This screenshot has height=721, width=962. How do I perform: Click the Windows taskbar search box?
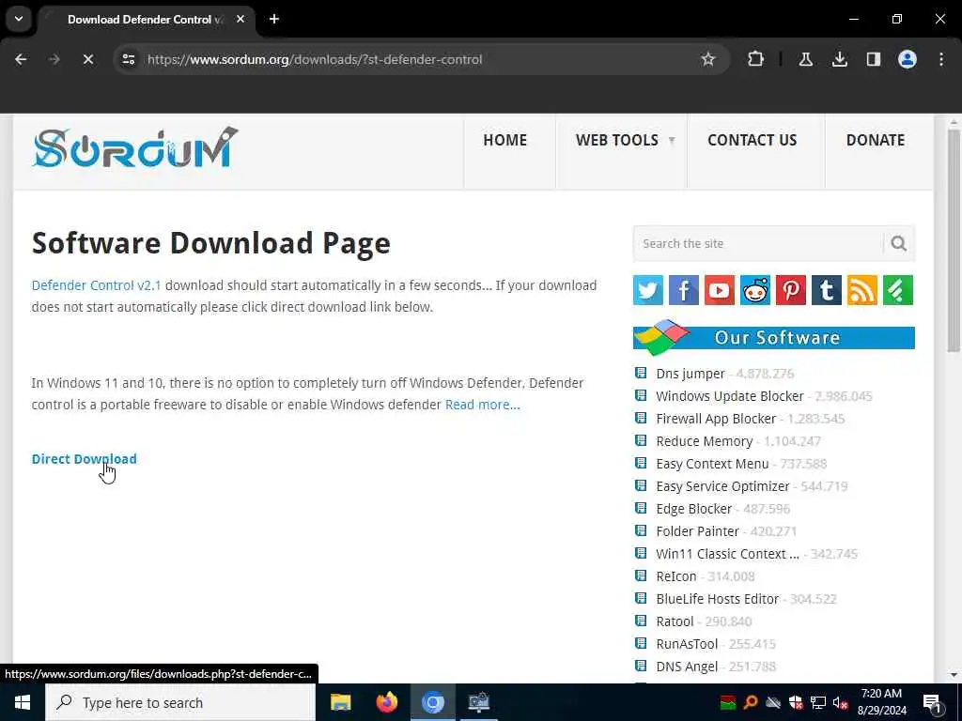(x=180, y=702)
